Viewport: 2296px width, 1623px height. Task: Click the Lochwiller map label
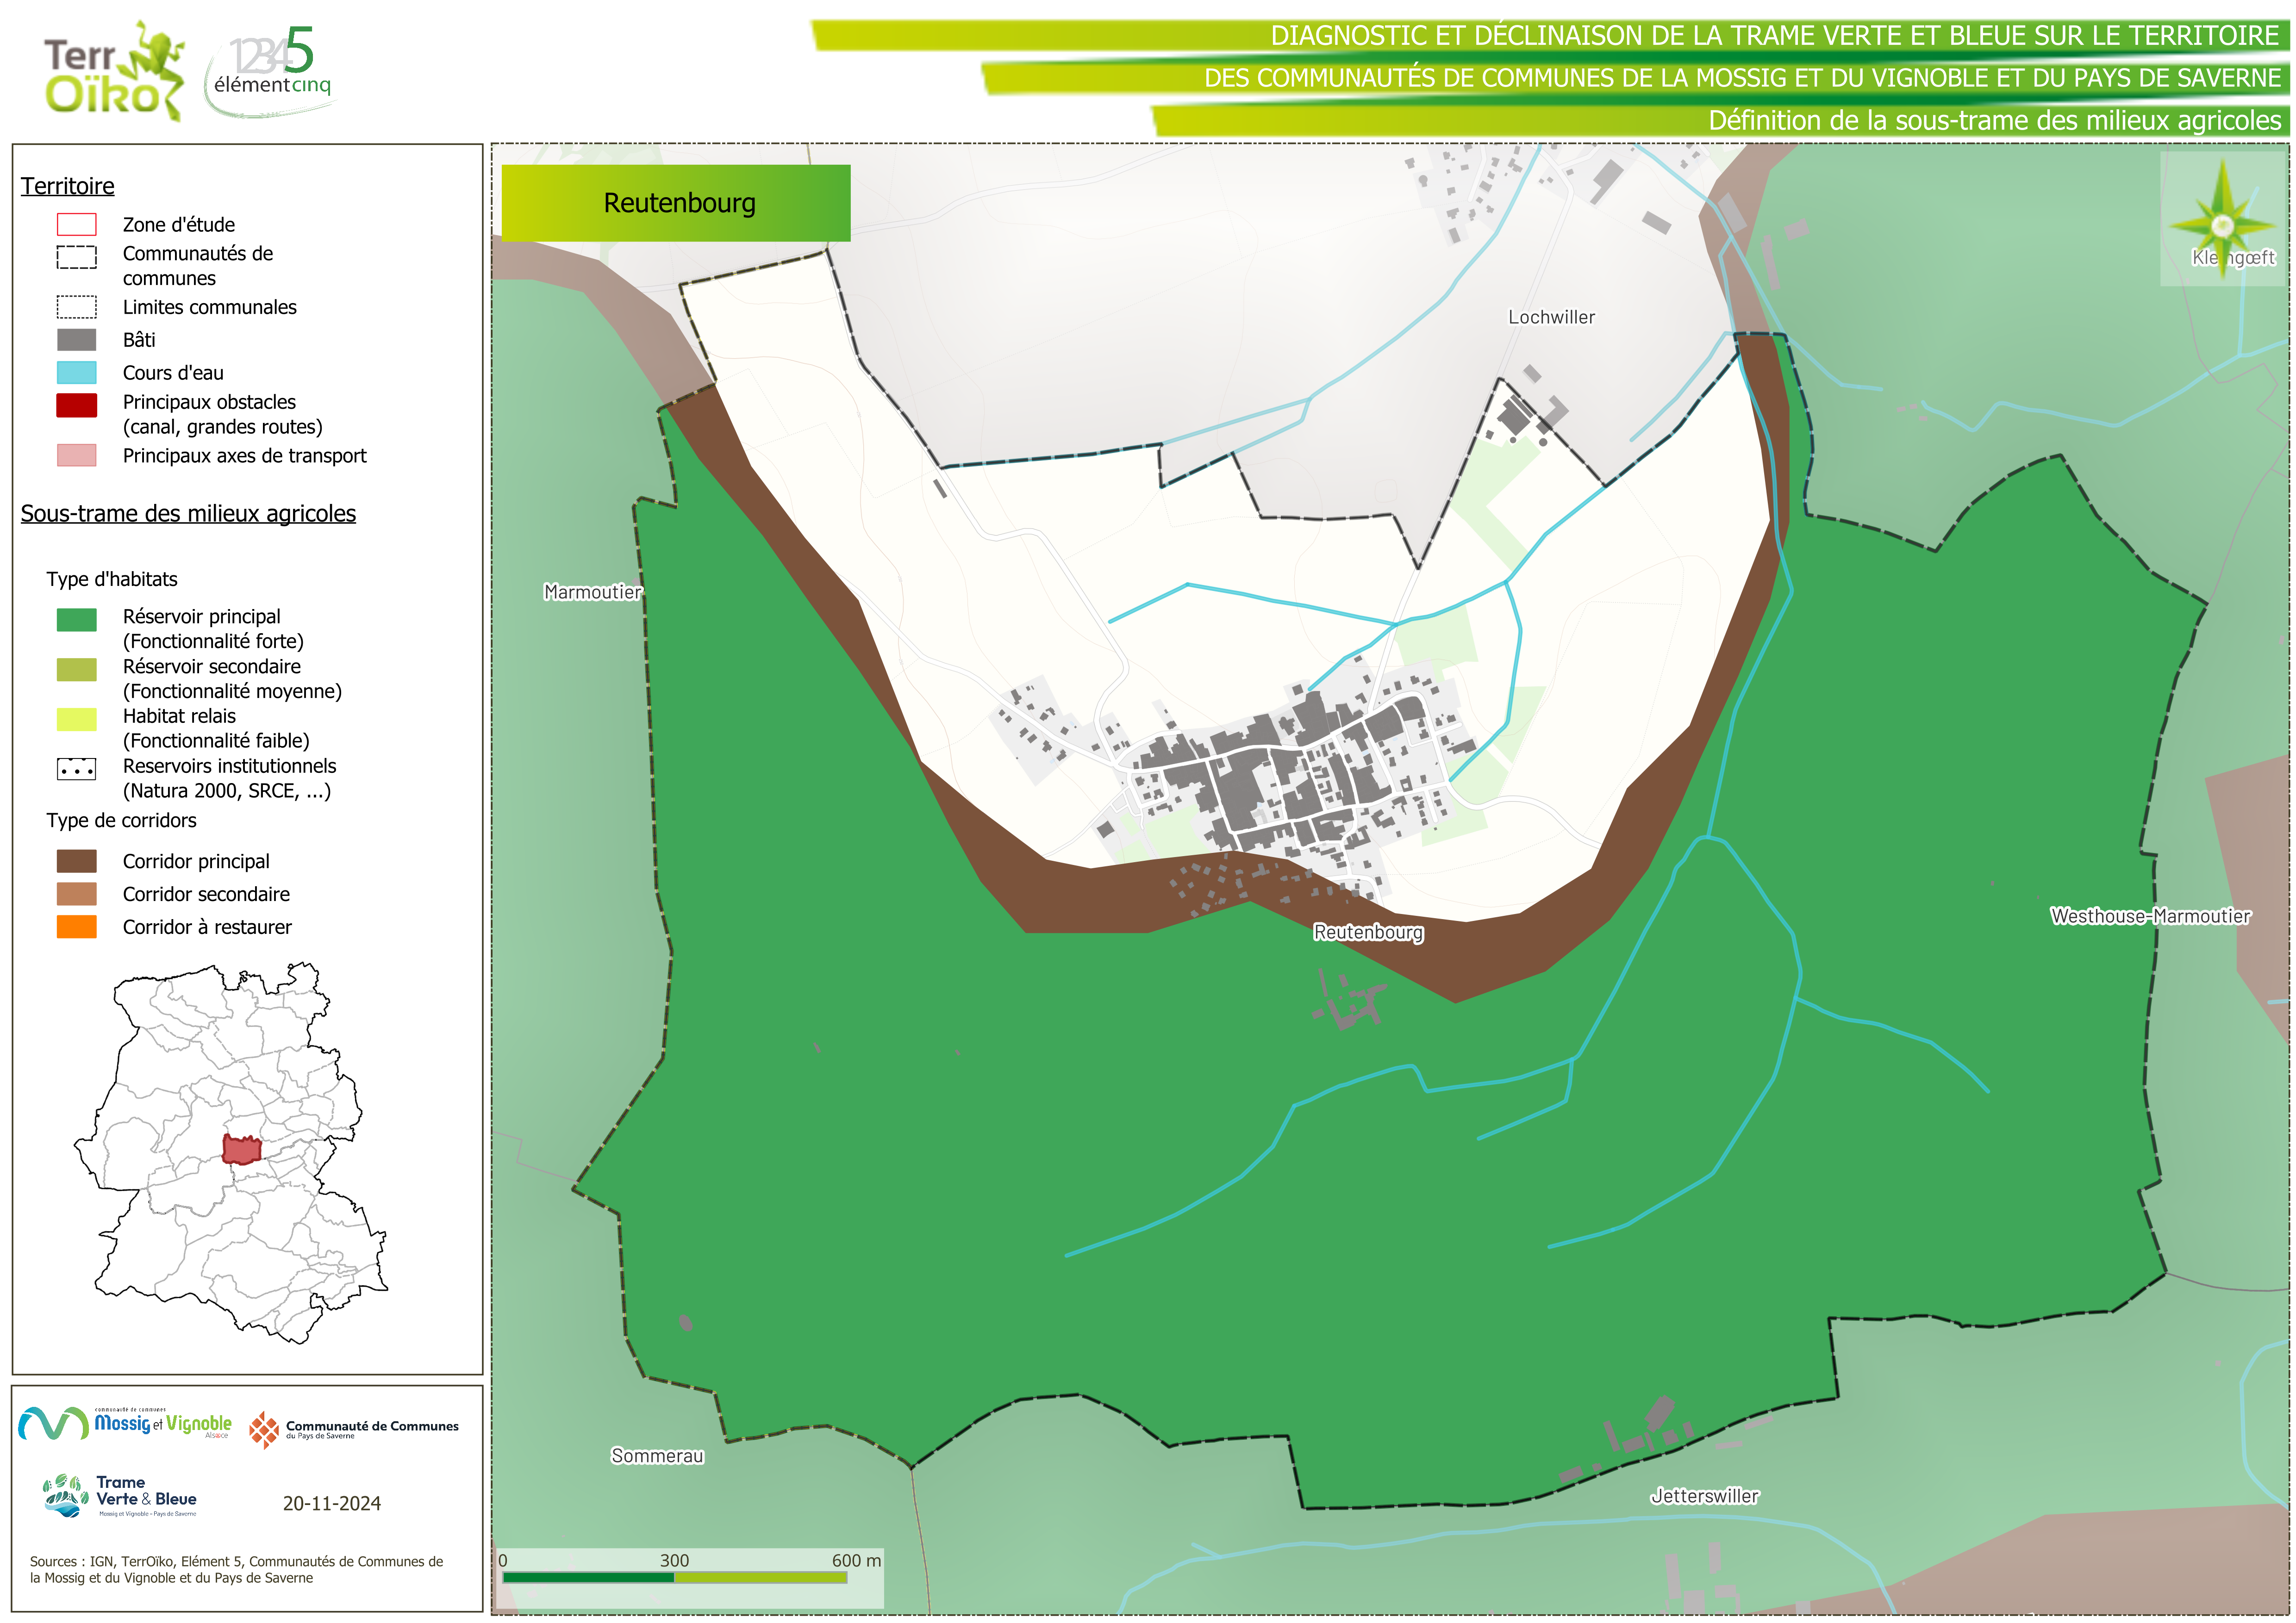click(x=1551, y=317)
